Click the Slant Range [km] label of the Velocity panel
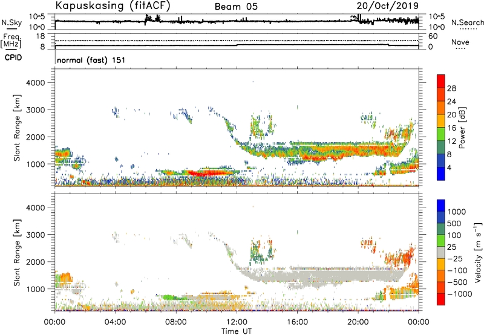The image size is (484, 335). [16, 252]
